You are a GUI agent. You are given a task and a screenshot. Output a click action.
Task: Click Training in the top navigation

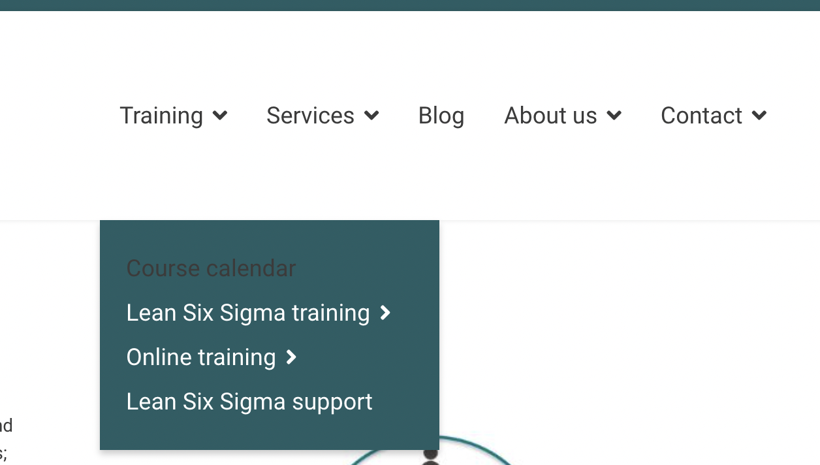pos(161,116)
